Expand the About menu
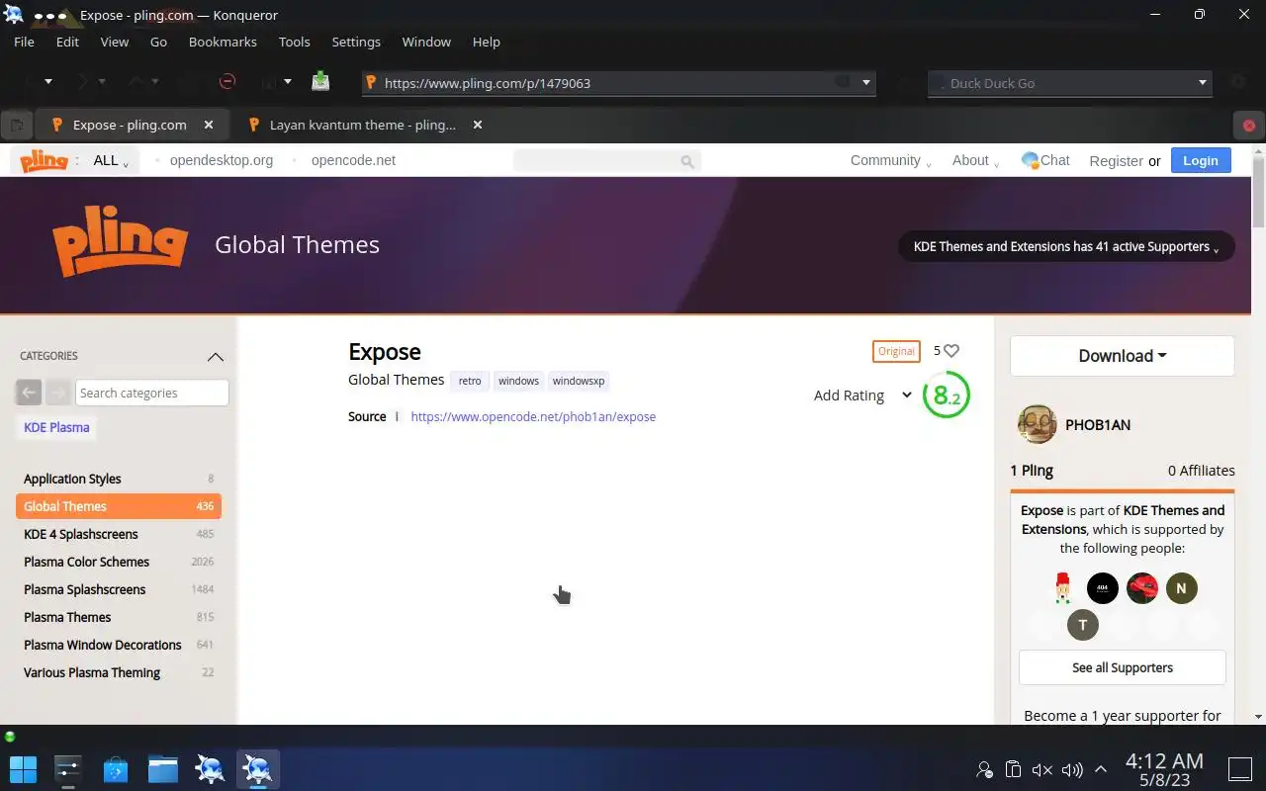Screen dimensions: 1266x791 (x=975, y=160)
